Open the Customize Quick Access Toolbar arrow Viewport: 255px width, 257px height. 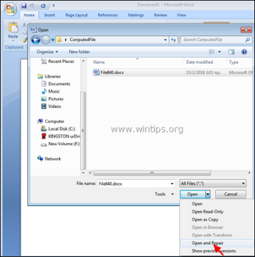[54, 5]
